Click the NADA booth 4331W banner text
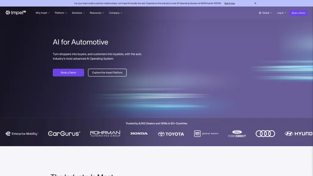 (x=148, y=3)
